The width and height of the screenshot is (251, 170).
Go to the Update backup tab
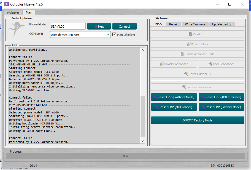(222, 24)
